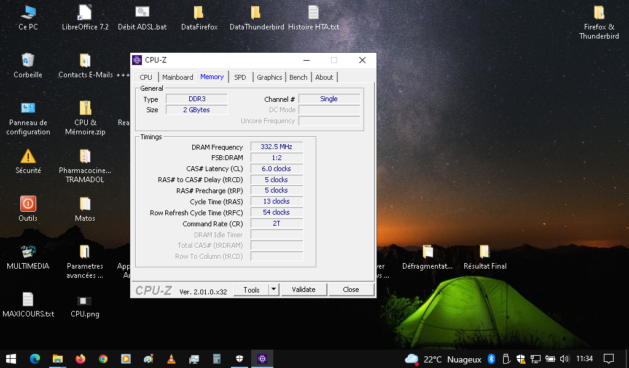The image size is (629, 368).
Task: Select the CPU.png file icon
Action: [x=85, y=301]
